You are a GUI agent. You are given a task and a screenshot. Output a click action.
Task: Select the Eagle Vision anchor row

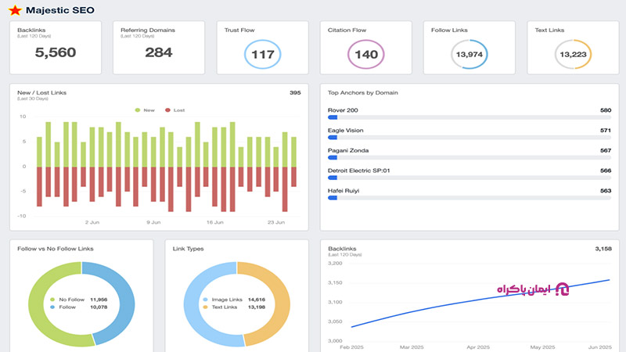[469, 134]
